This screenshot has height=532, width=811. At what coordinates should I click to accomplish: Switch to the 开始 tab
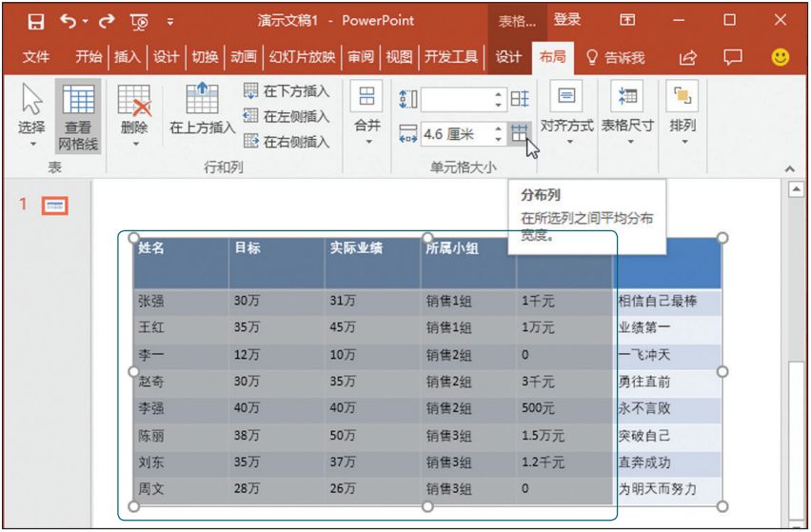tap(89, 56)
